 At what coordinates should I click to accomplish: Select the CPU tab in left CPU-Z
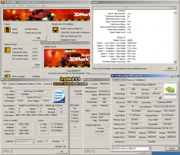(x=4, y=84)
